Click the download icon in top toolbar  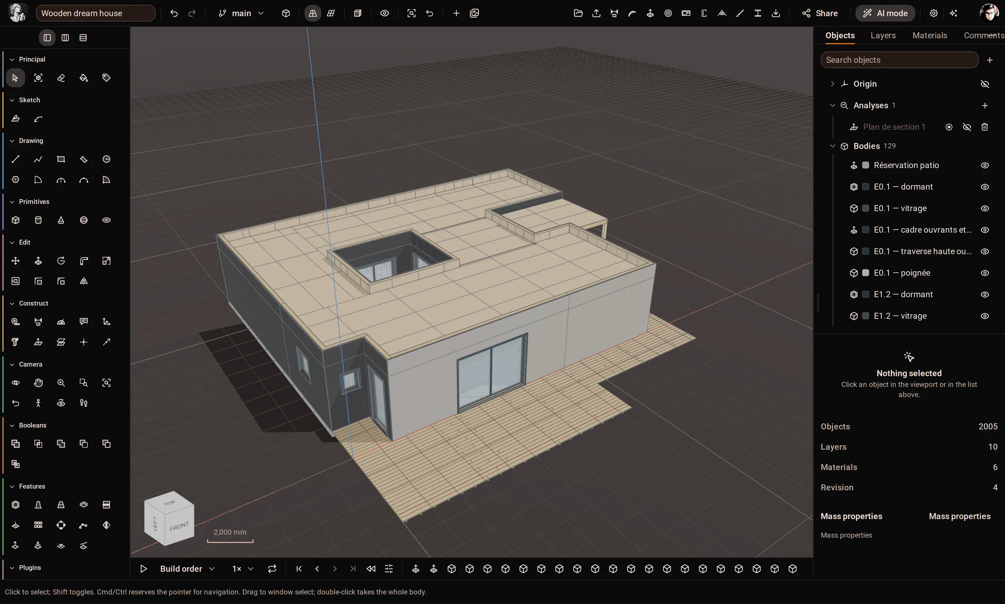776,13
